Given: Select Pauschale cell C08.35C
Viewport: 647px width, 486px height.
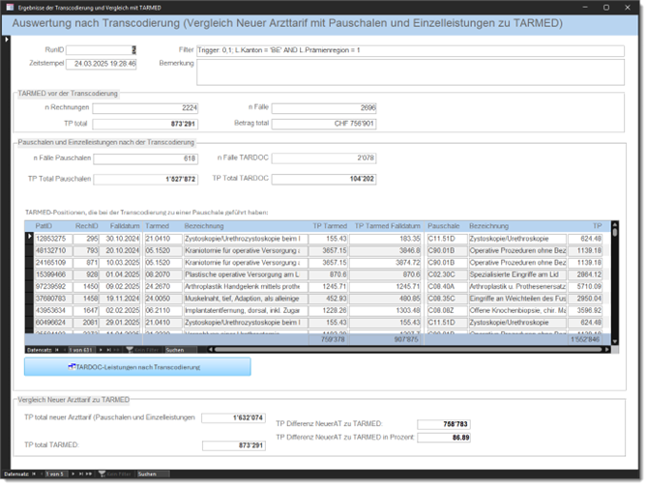Looking at the screenshot, I should pyautogui.click(x=447, y=299).
